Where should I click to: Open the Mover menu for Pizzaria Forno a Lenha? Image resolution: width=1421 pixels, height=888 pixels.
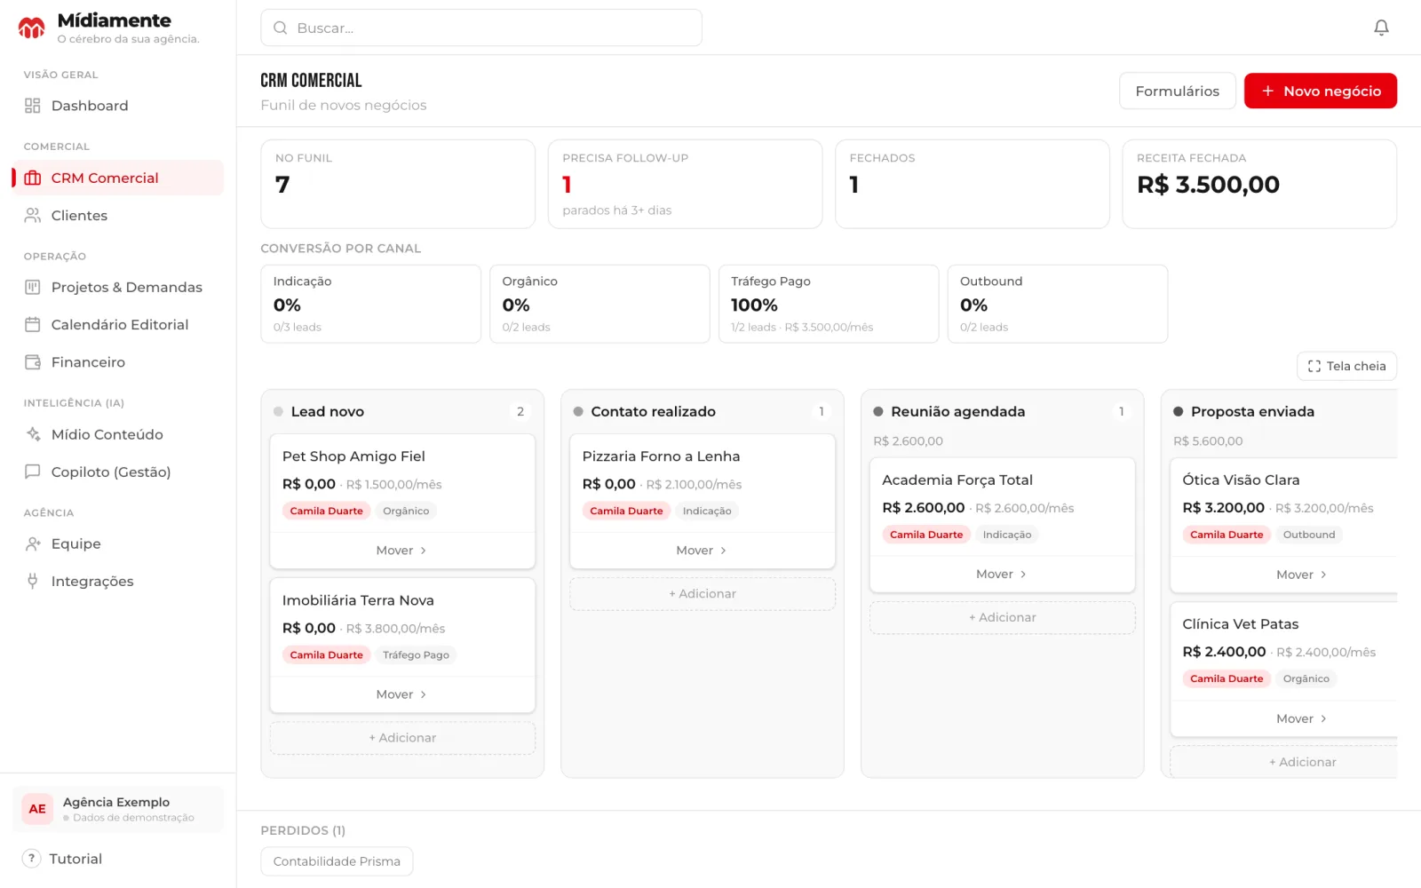pos(702,551)
